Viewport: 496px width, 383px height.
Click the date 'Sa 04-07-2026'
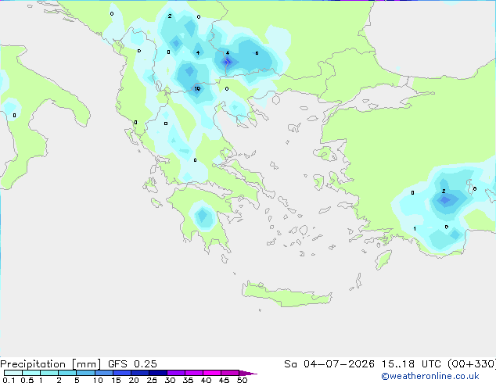tap(329, 364)
